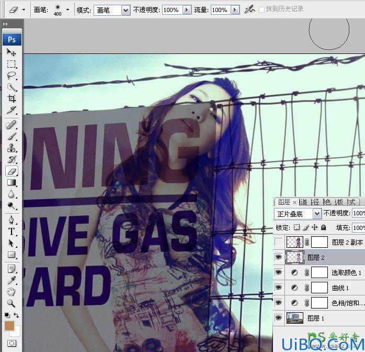365x352 pixels.
Task: Select the History Brush tool
Action: tap(11, 159)
